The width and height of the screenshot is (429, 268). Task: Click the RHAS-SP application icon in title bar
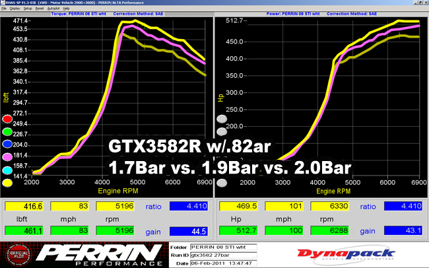pos(3,3)
